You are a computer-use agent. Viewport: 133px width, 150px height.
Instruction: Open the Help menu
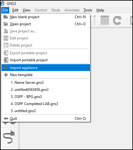100,10
